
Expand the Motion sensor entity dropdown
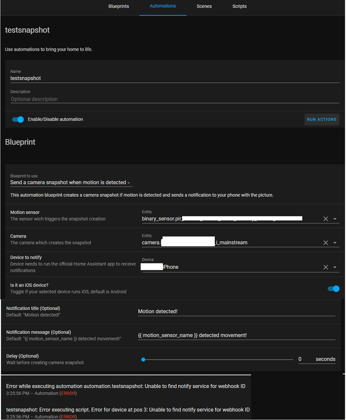(x=335, y=219)
